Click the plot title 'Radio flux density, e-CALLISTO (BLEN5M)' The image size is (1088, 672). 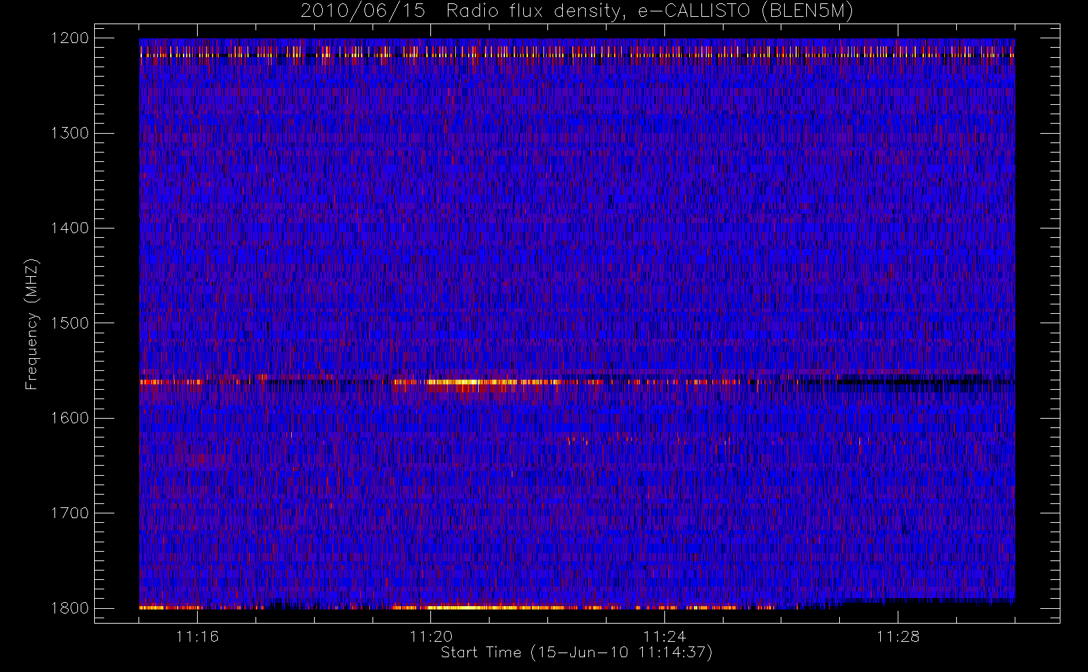point(650,11)
